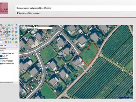This screenshot has height=102, width=136.
Task: Click the zoom-to-extent blue arrows icon
Action: tap(16, 28)
